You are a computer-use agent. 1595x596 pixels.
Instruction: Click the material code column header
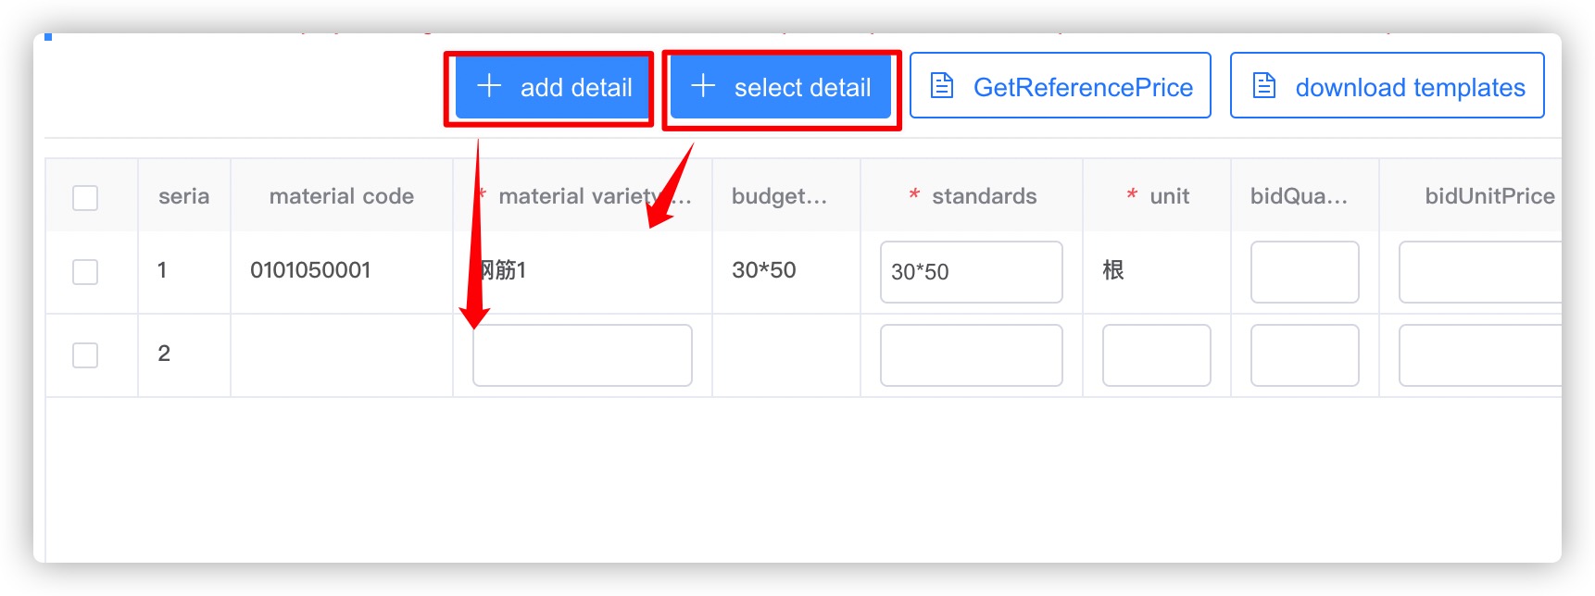(x=342, y=195)
